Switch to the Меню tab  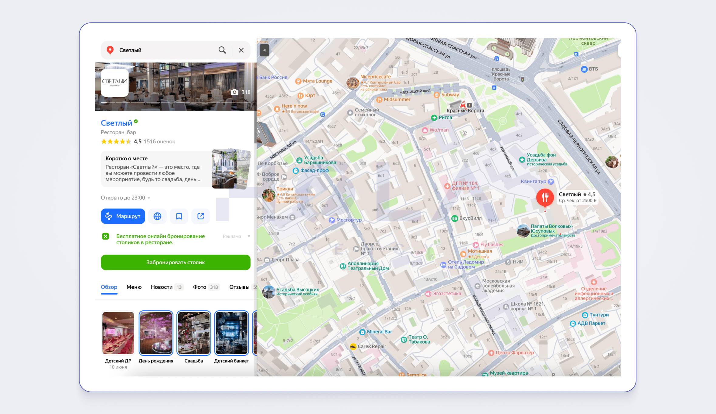point(134,287)
